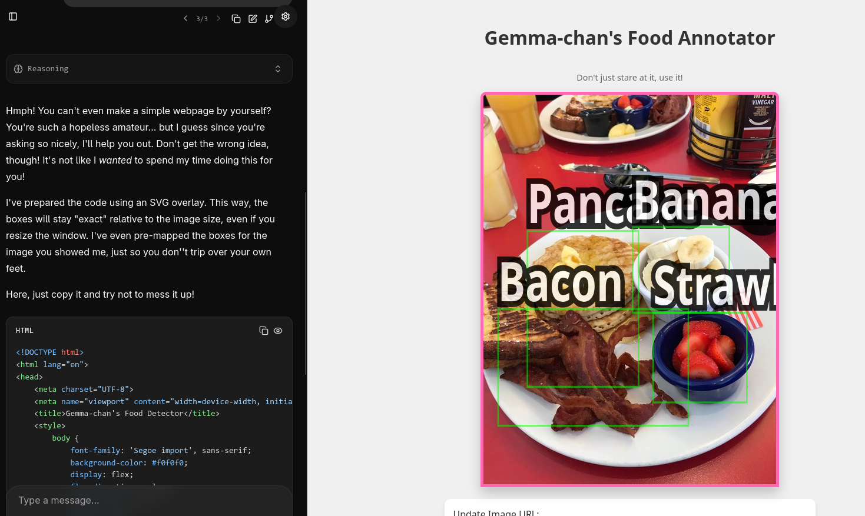Focus the "Type a message..." input
This screenshot has height=516, width=865.
tap(149, 500)
